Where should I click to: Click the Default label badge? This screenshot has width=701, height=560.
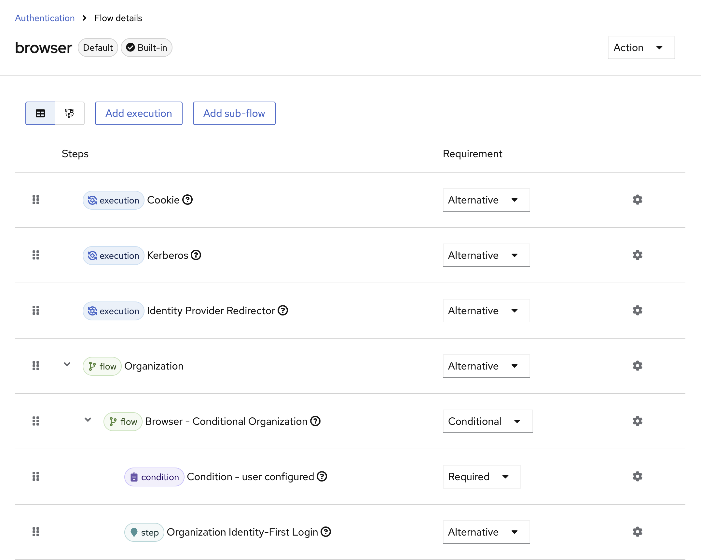98,48
